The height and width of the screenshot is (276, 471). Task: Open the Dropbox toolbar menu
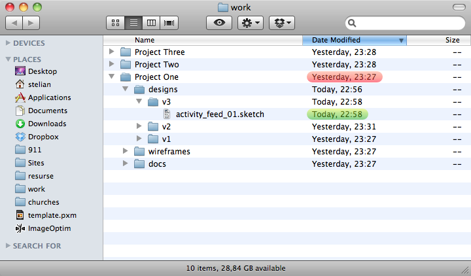282,23
